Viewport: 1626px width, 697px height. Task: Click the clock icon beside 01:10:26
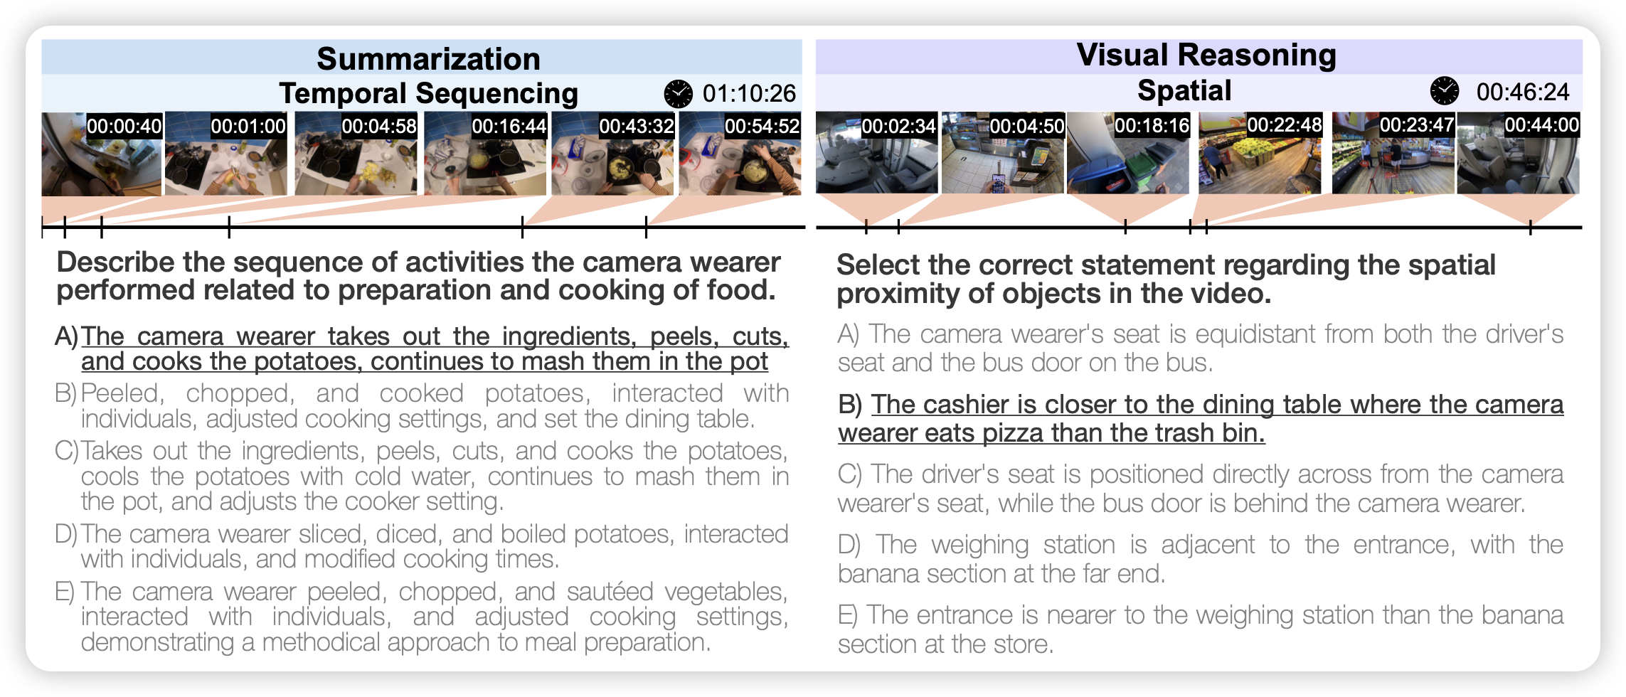tap(678, 93)
